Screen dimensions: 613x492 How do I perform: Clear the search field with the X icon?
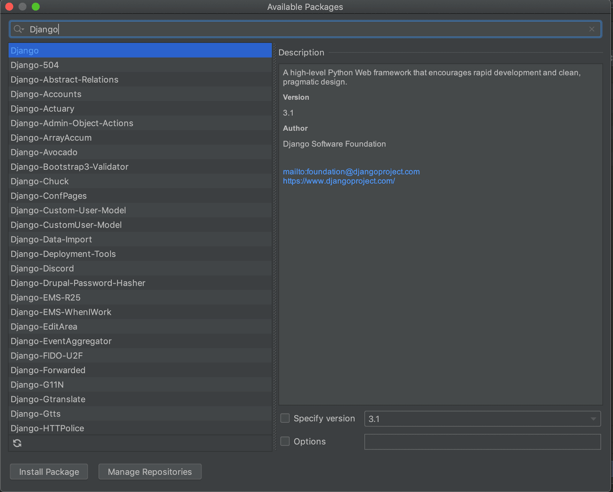(592, 29)
